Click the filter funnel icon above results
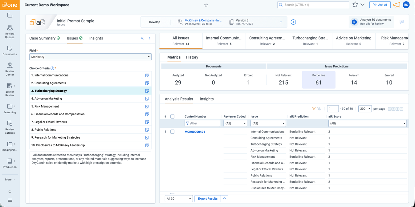The image size is (415, 207). (x=314, y=109)
